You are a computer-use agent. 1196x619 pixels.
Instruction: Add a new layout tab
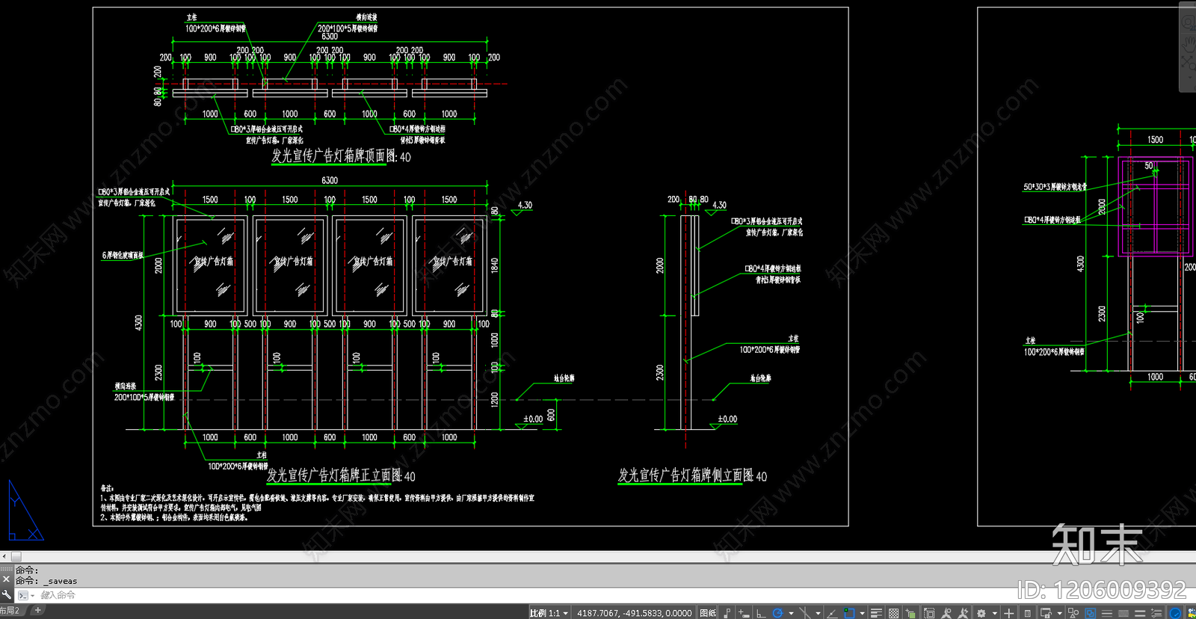[x=37, y=610]
